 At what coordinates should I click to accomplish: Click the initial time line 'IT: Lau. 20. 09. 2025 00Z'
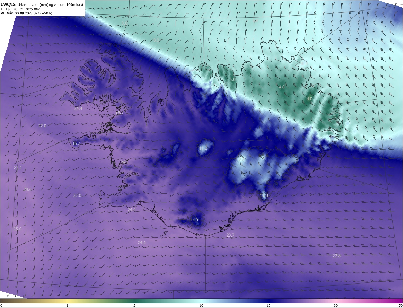click(x=20, y=9)
